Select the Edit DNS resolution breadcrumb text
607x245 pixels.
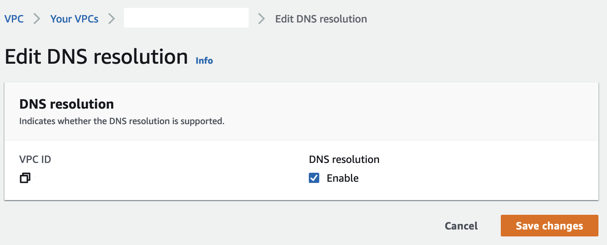(x=321, y=18)
